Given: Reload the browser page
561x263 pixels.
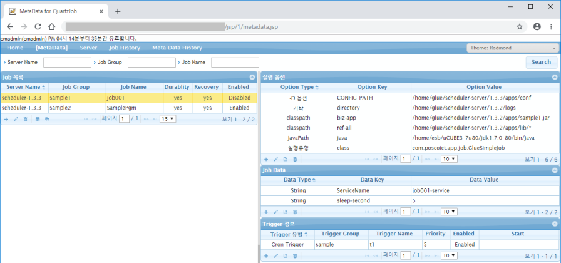Looking at the screenshot, I should click(38, 26).
